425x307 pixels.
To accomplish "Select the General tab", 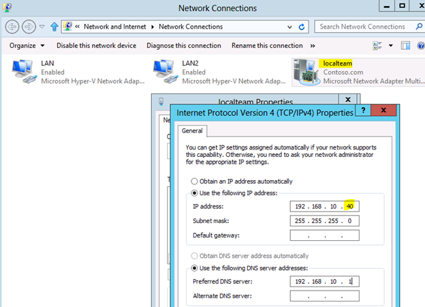I will point(192,131).
